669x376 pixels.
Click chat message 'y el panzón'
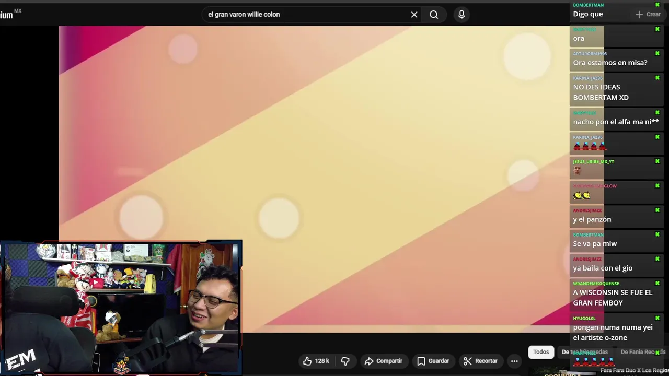point(592,219)
